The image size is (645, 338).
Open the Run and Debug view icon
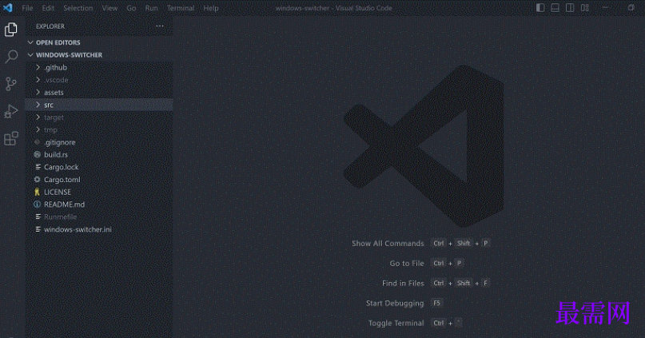[x=11, y=111]
